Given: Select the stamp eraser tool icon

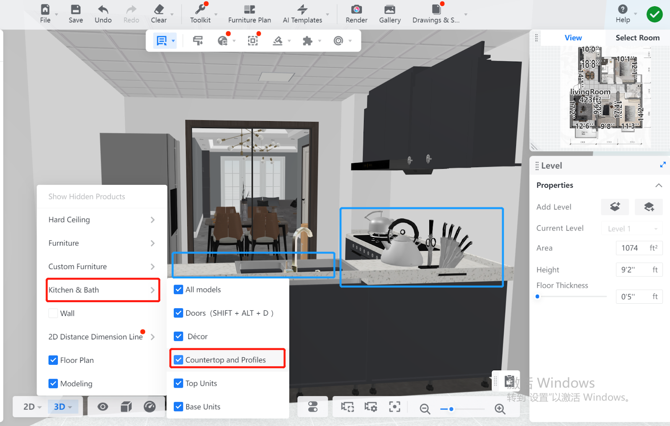Looking at the screenshot, I should point(278,41).
